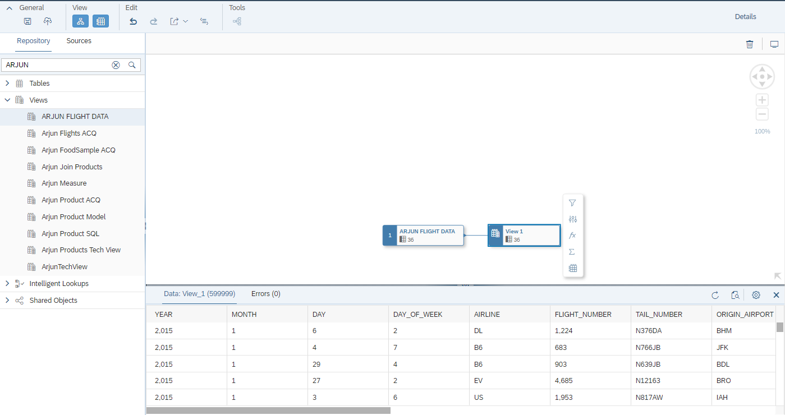Switch to the Sources tab
This screenshot has height=415, width=785.
coord(79,40)
